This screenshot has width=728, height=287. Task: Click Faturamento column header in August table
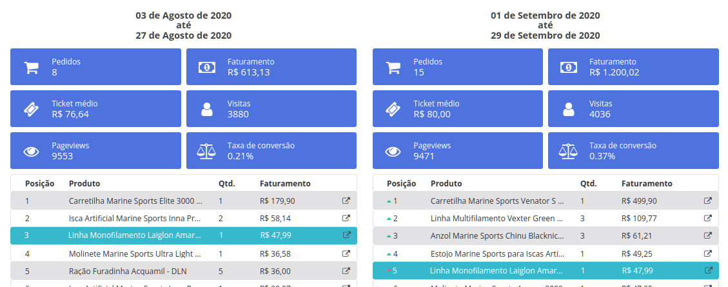click(285, 184)
